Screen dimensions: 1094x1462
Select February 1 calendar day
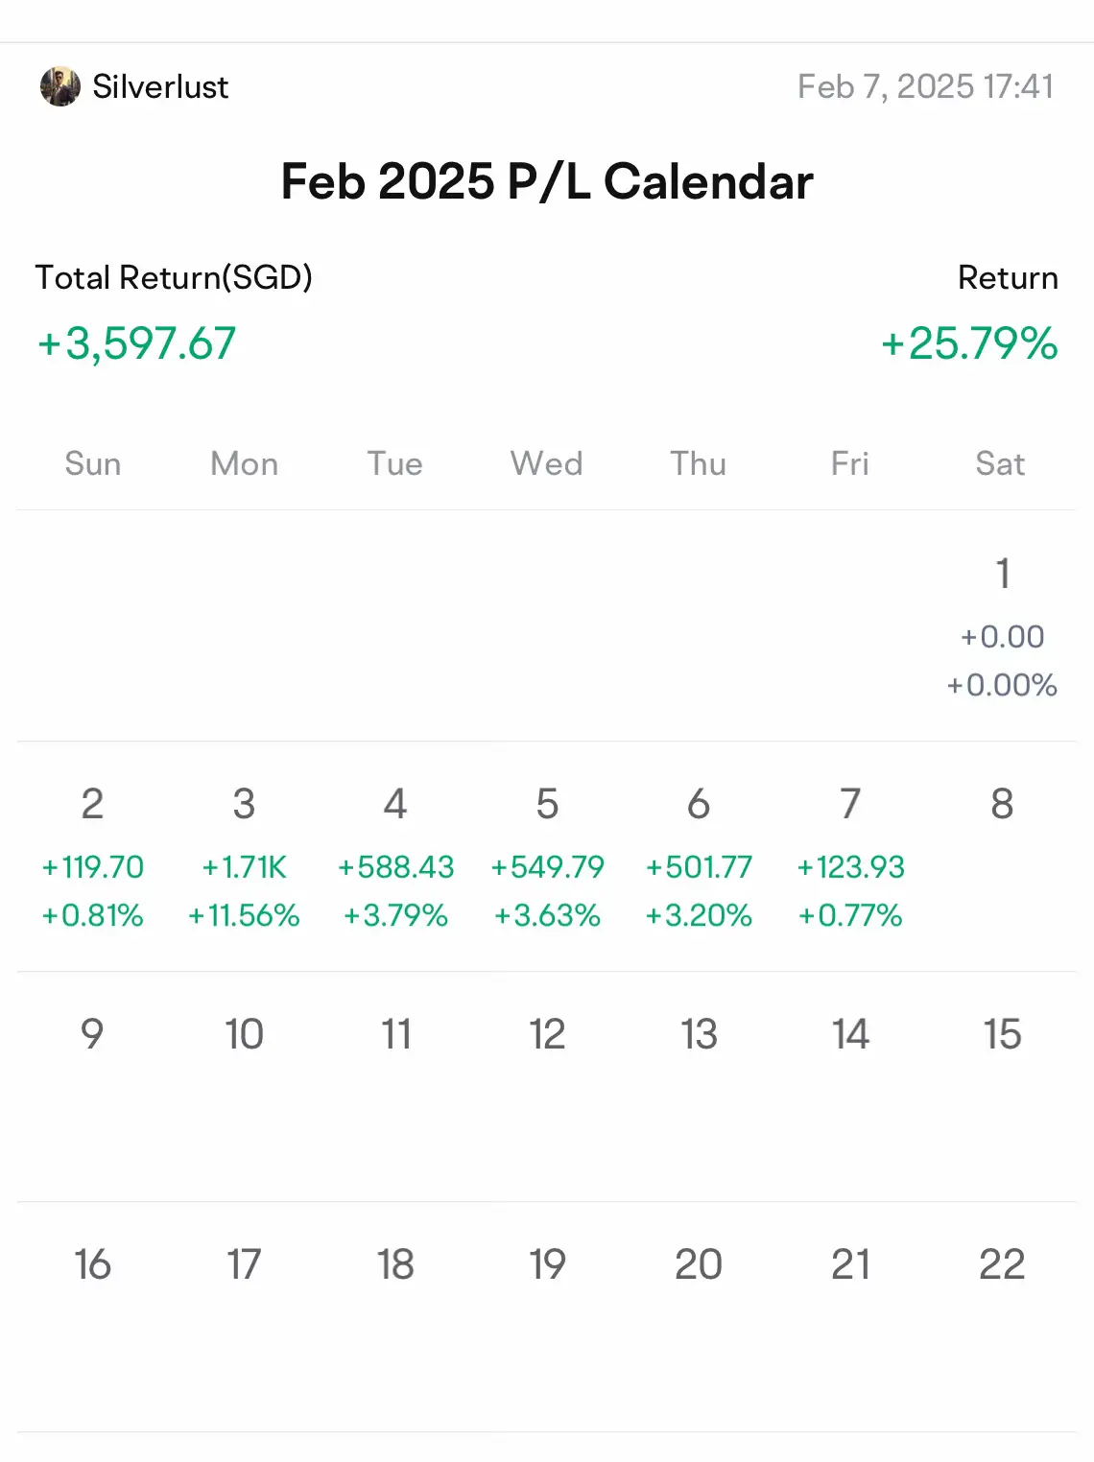(1002, 625)
